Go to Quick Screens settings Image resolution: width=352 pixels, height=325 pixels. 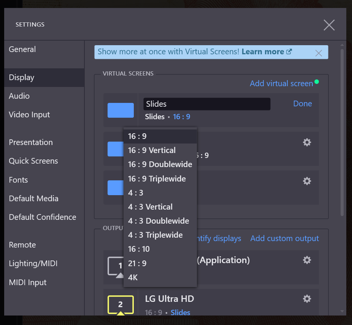click(44, 161)
